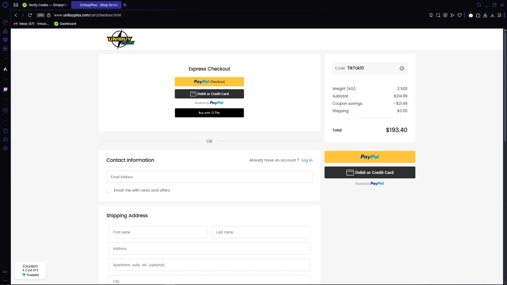Go back to the previous page
This screenshot has height=285, width=507.
(x=16, y=15)
